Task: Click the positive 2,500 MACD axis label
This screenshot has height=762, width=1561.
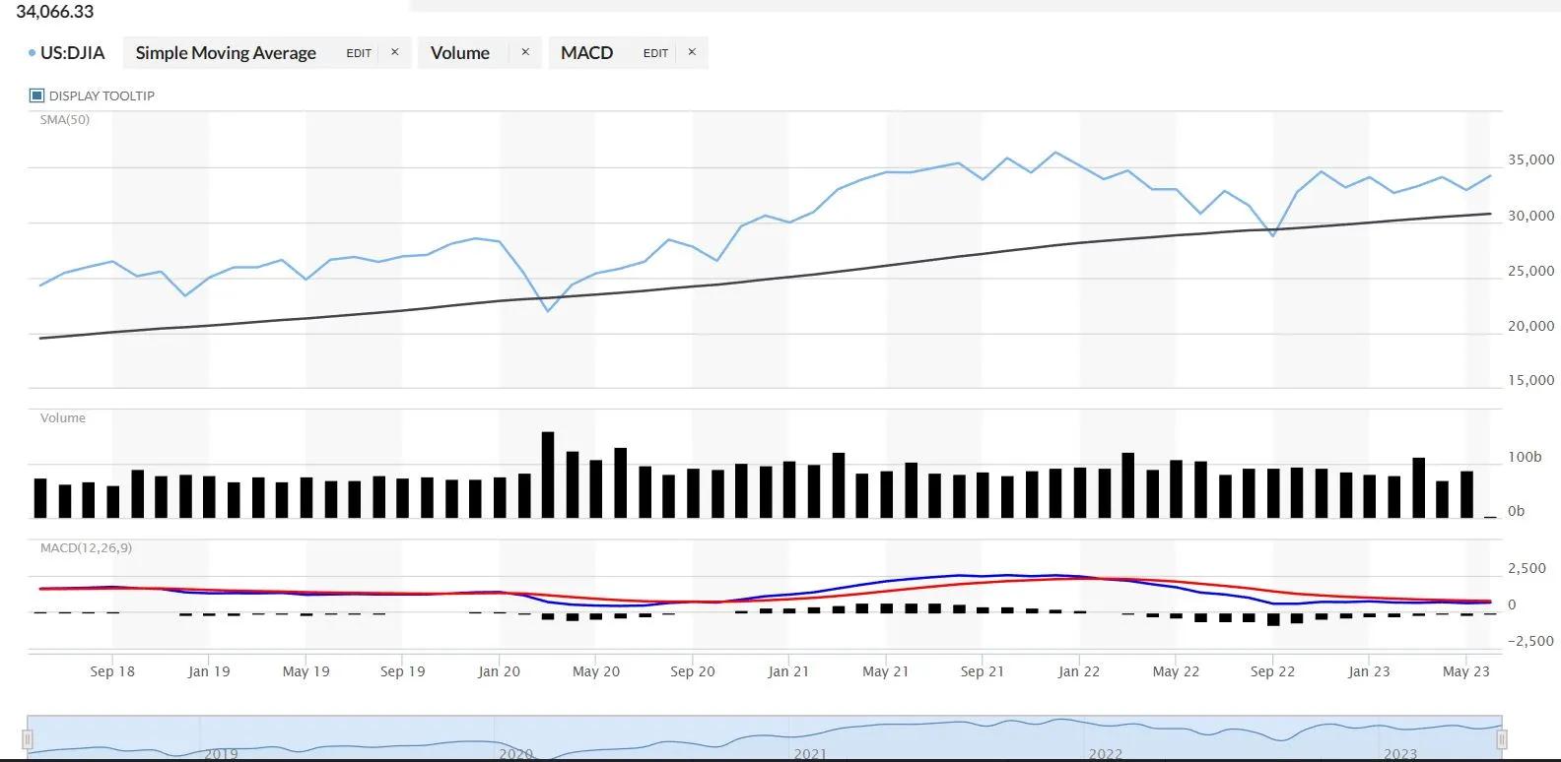Action: (1527, 568)
